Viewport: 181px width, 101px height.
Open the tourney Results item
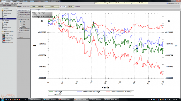point(5,24)
